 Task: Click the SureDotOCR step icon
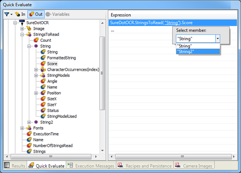(x=22, y=23)
